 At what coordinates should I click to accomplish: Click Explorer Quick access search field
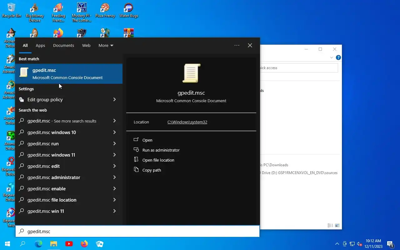pyautogui.click(x=299, y=68)
